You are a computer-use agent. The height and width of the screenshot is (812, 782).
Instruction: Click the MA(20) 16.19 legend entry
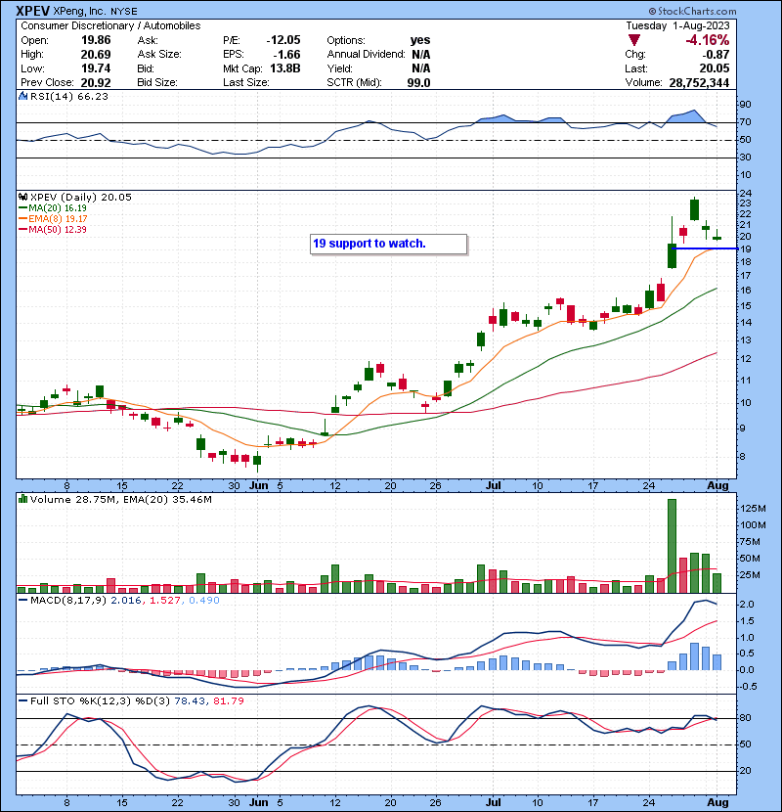tap(57, 208)
